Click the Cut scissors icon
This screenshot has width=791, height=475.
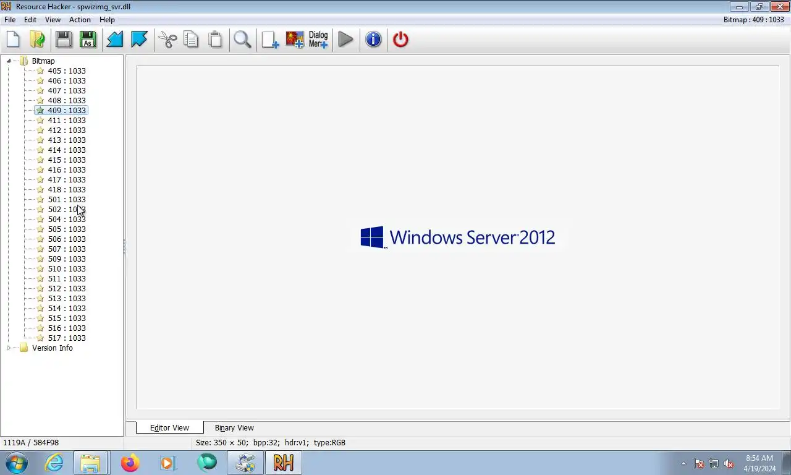click(x=167, y=40)
